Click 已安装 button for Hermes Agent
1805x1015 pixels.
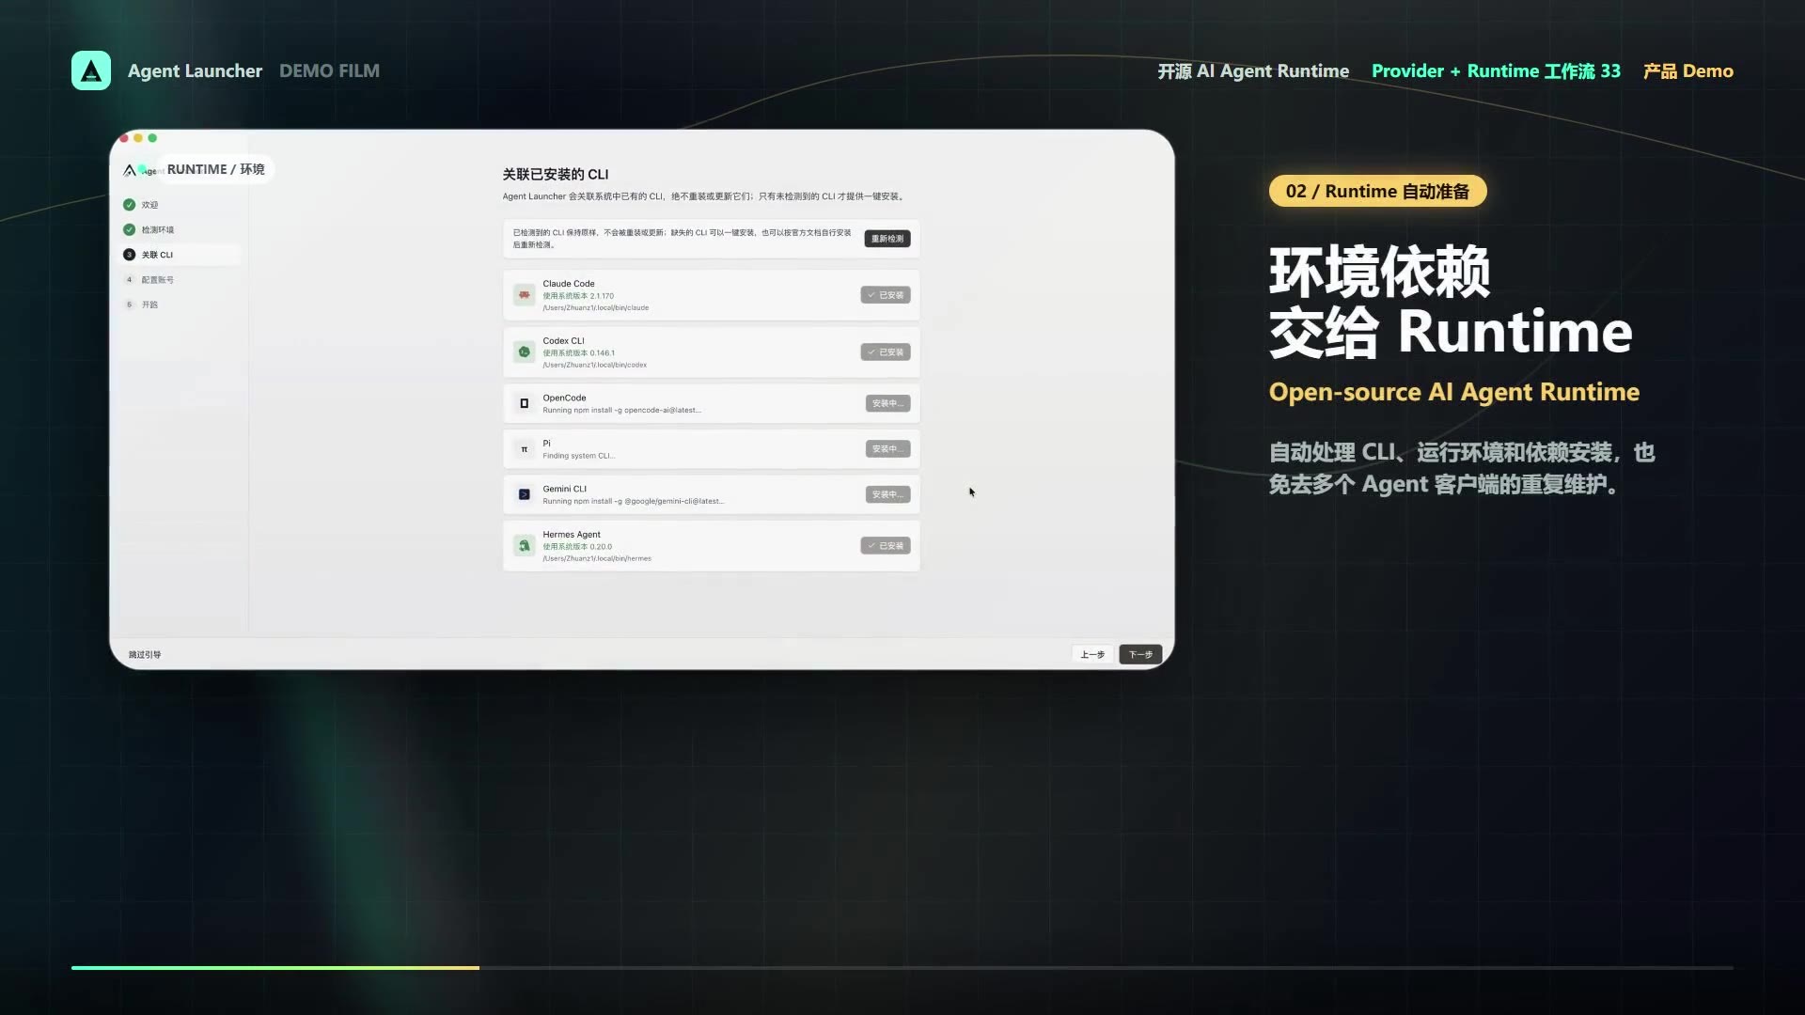(886, 546)
